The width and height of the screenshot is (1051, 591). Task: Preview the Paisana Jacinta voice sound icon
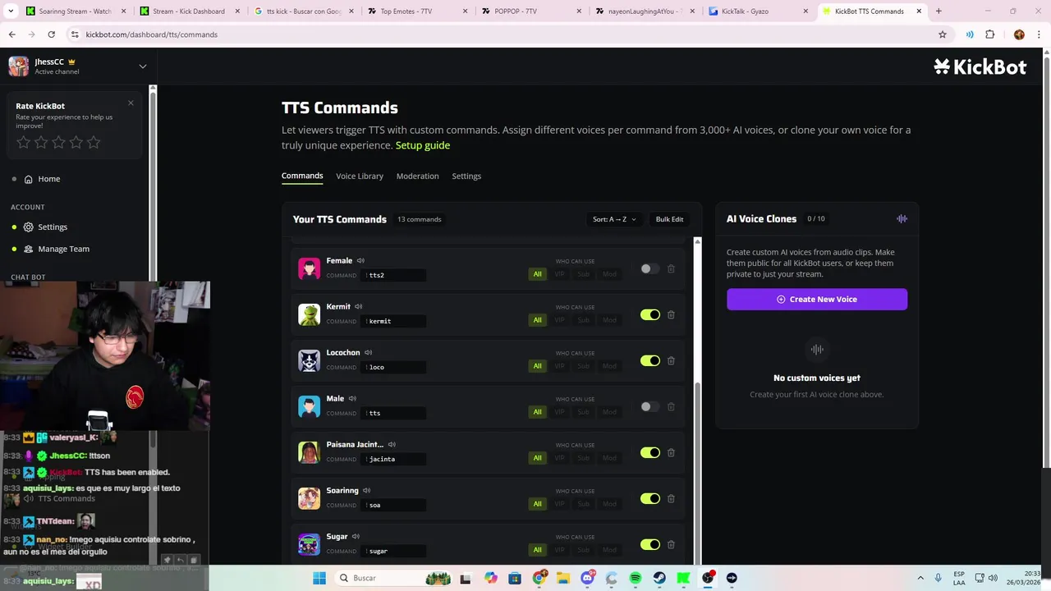392,445
